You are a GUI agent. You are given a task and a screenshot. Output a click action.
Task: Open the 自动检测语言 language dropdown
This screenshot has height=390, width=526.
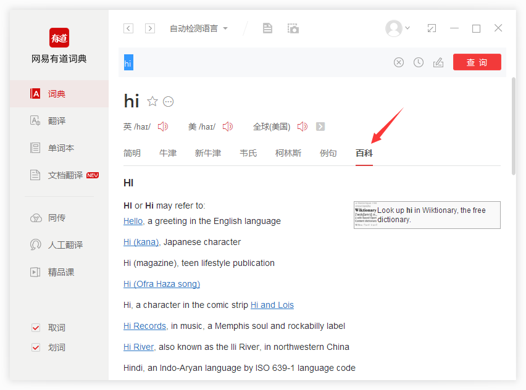[195, 28]
